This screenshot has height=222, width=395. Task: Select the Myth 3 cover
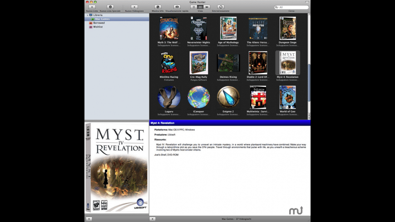[169, 28]
